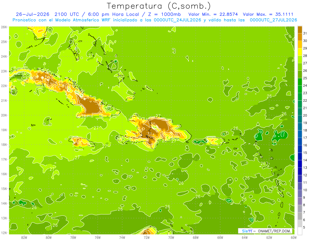Click the blue legend swatch between 15 and 16

pyautogui.click(x=300, y=149)
